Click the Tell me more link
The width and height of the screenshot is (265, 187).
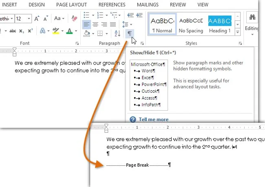coord(154,120)
